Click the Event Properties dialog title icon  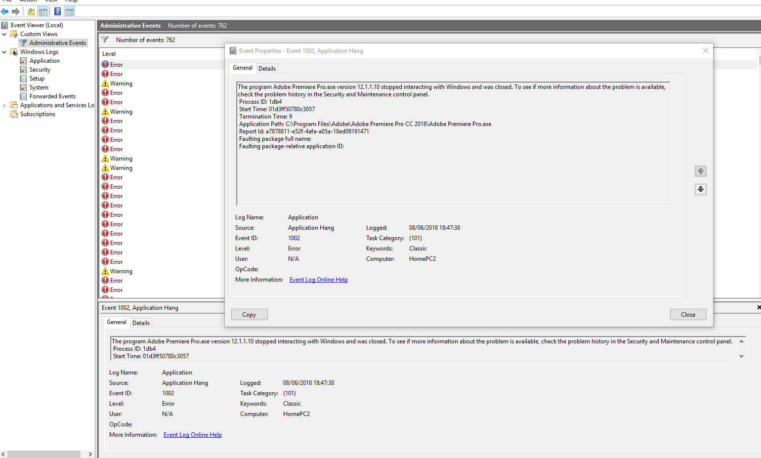233,51
